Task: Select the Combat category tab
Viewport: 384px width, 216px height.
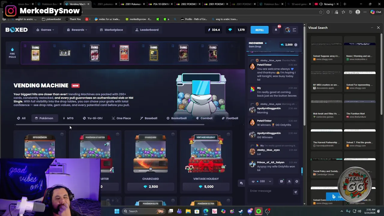Action: [x=204, y=118]
